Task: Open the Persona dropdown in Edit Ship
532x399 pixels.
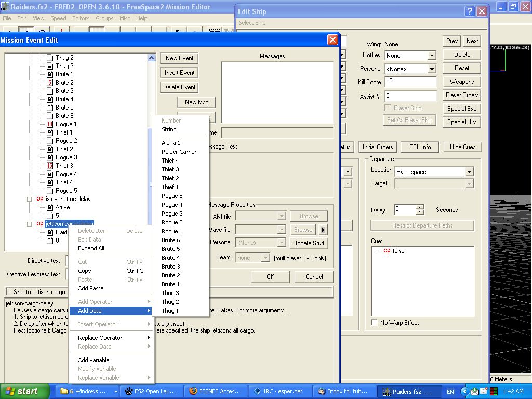Action: tap(431, 69)
